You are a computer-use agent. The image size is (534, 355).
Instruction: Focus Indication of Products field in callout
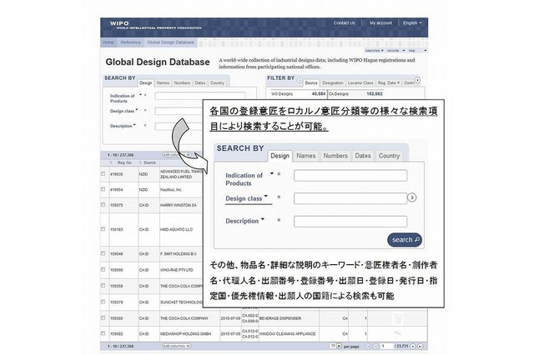350,176
